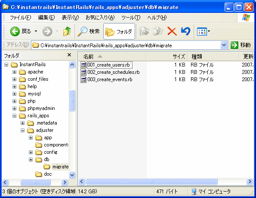
Task: Expand the app folder node
Action: click(x=31, y=138)
